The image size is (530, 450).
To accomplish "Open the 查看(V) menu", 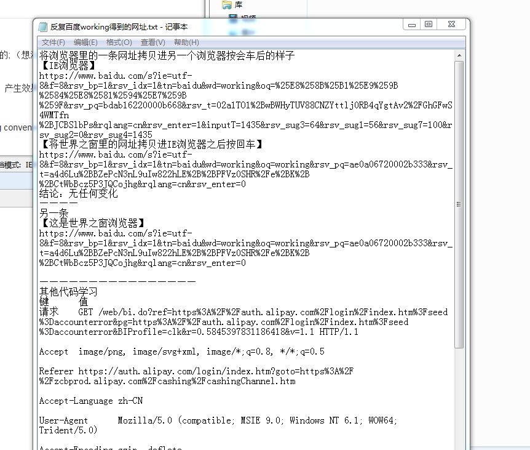I will (x=152, y=42).
